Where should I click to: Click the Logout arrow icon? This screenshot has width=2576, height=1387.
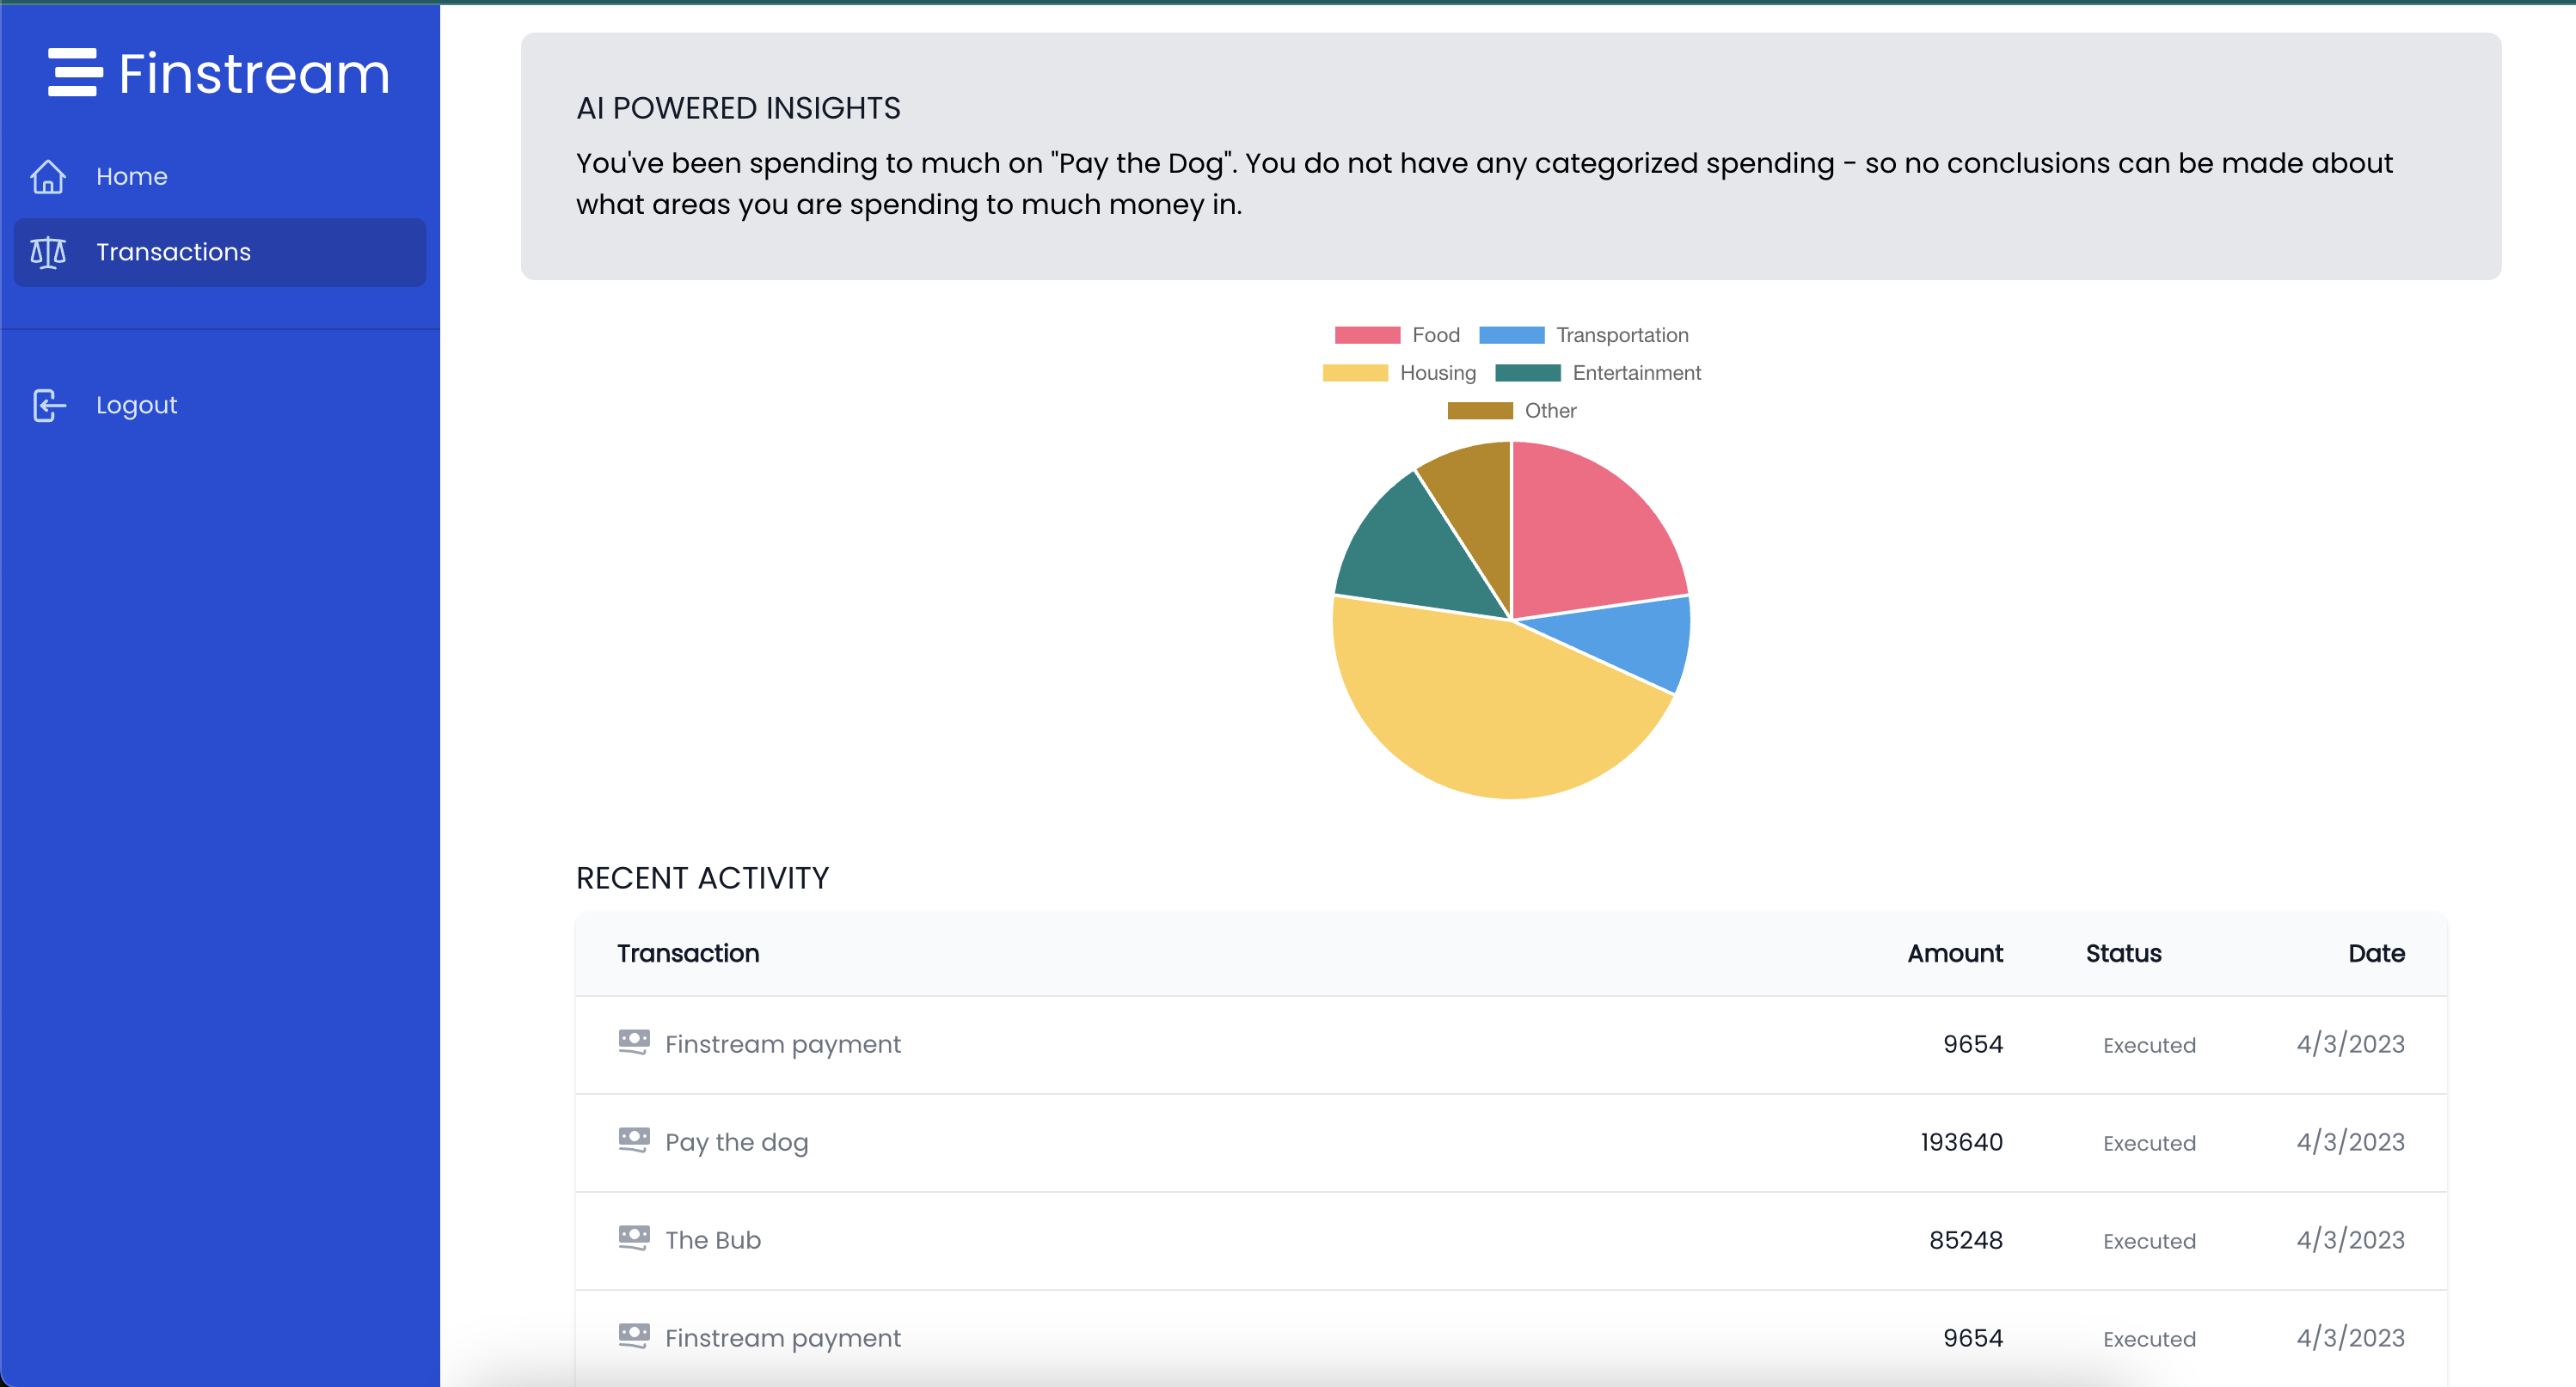(x=48, y=405)
